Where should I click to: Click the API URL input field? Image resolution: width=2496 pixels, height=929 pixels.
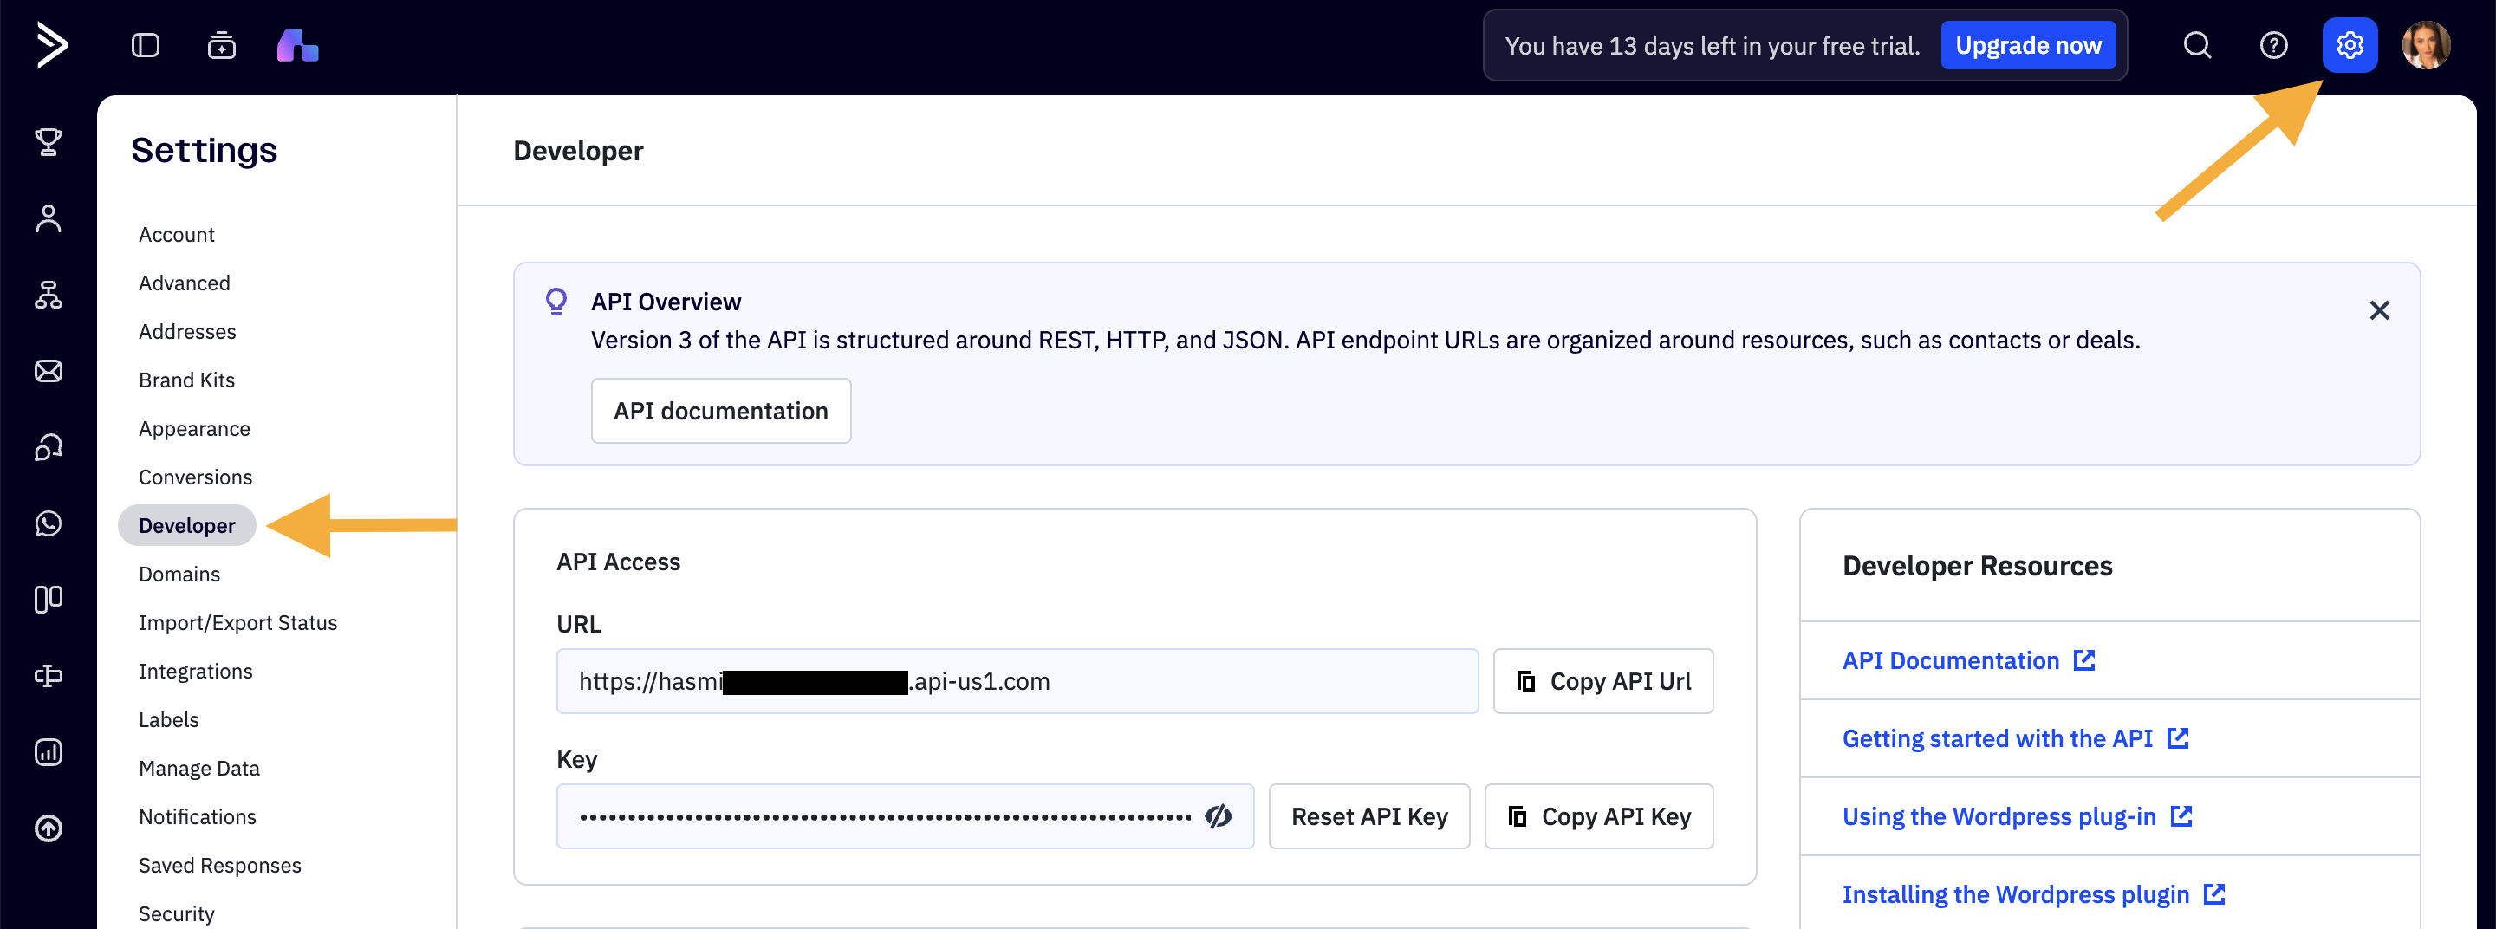point(1017,681)
